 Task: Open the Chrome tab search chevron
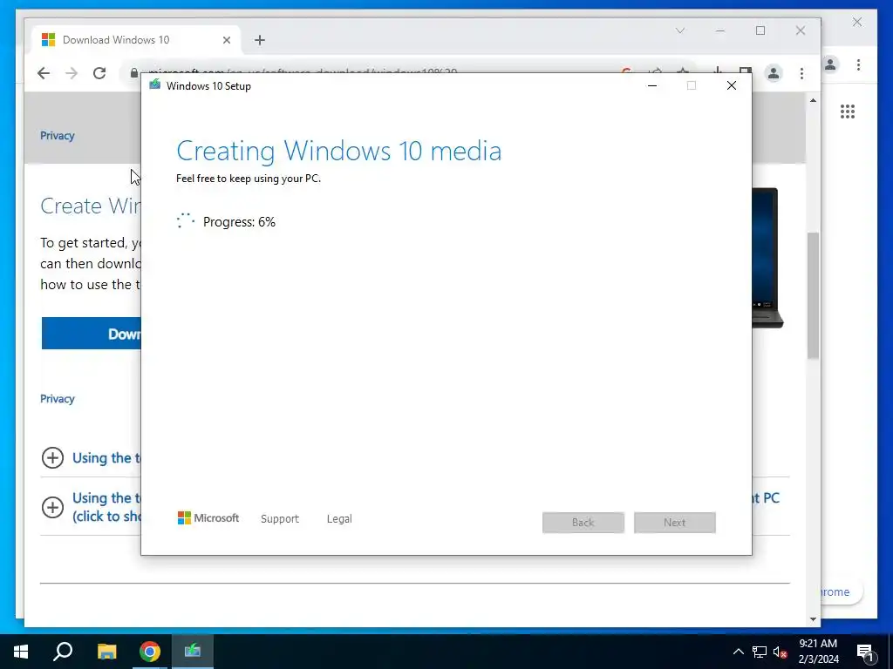680,30
